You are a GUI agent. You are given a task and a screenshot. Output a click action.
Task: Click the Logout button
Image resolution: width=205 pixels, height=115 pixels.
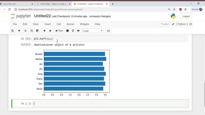pyautogui.click(x=186, y=16)
